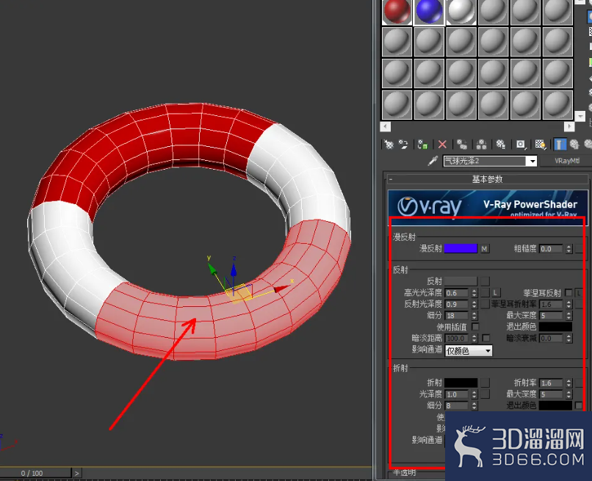592x481 pixels.
Task: Click the M map button beside 漫反射
Action: pos(485,249)
